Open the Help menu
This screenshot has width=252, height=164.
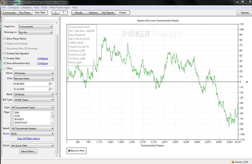[75, 8]
